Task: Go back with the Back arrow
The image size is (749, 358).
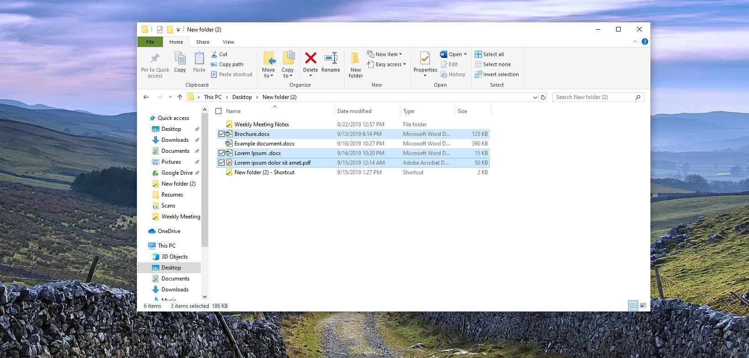Action: pyautogui.click(x=146, y=97)
